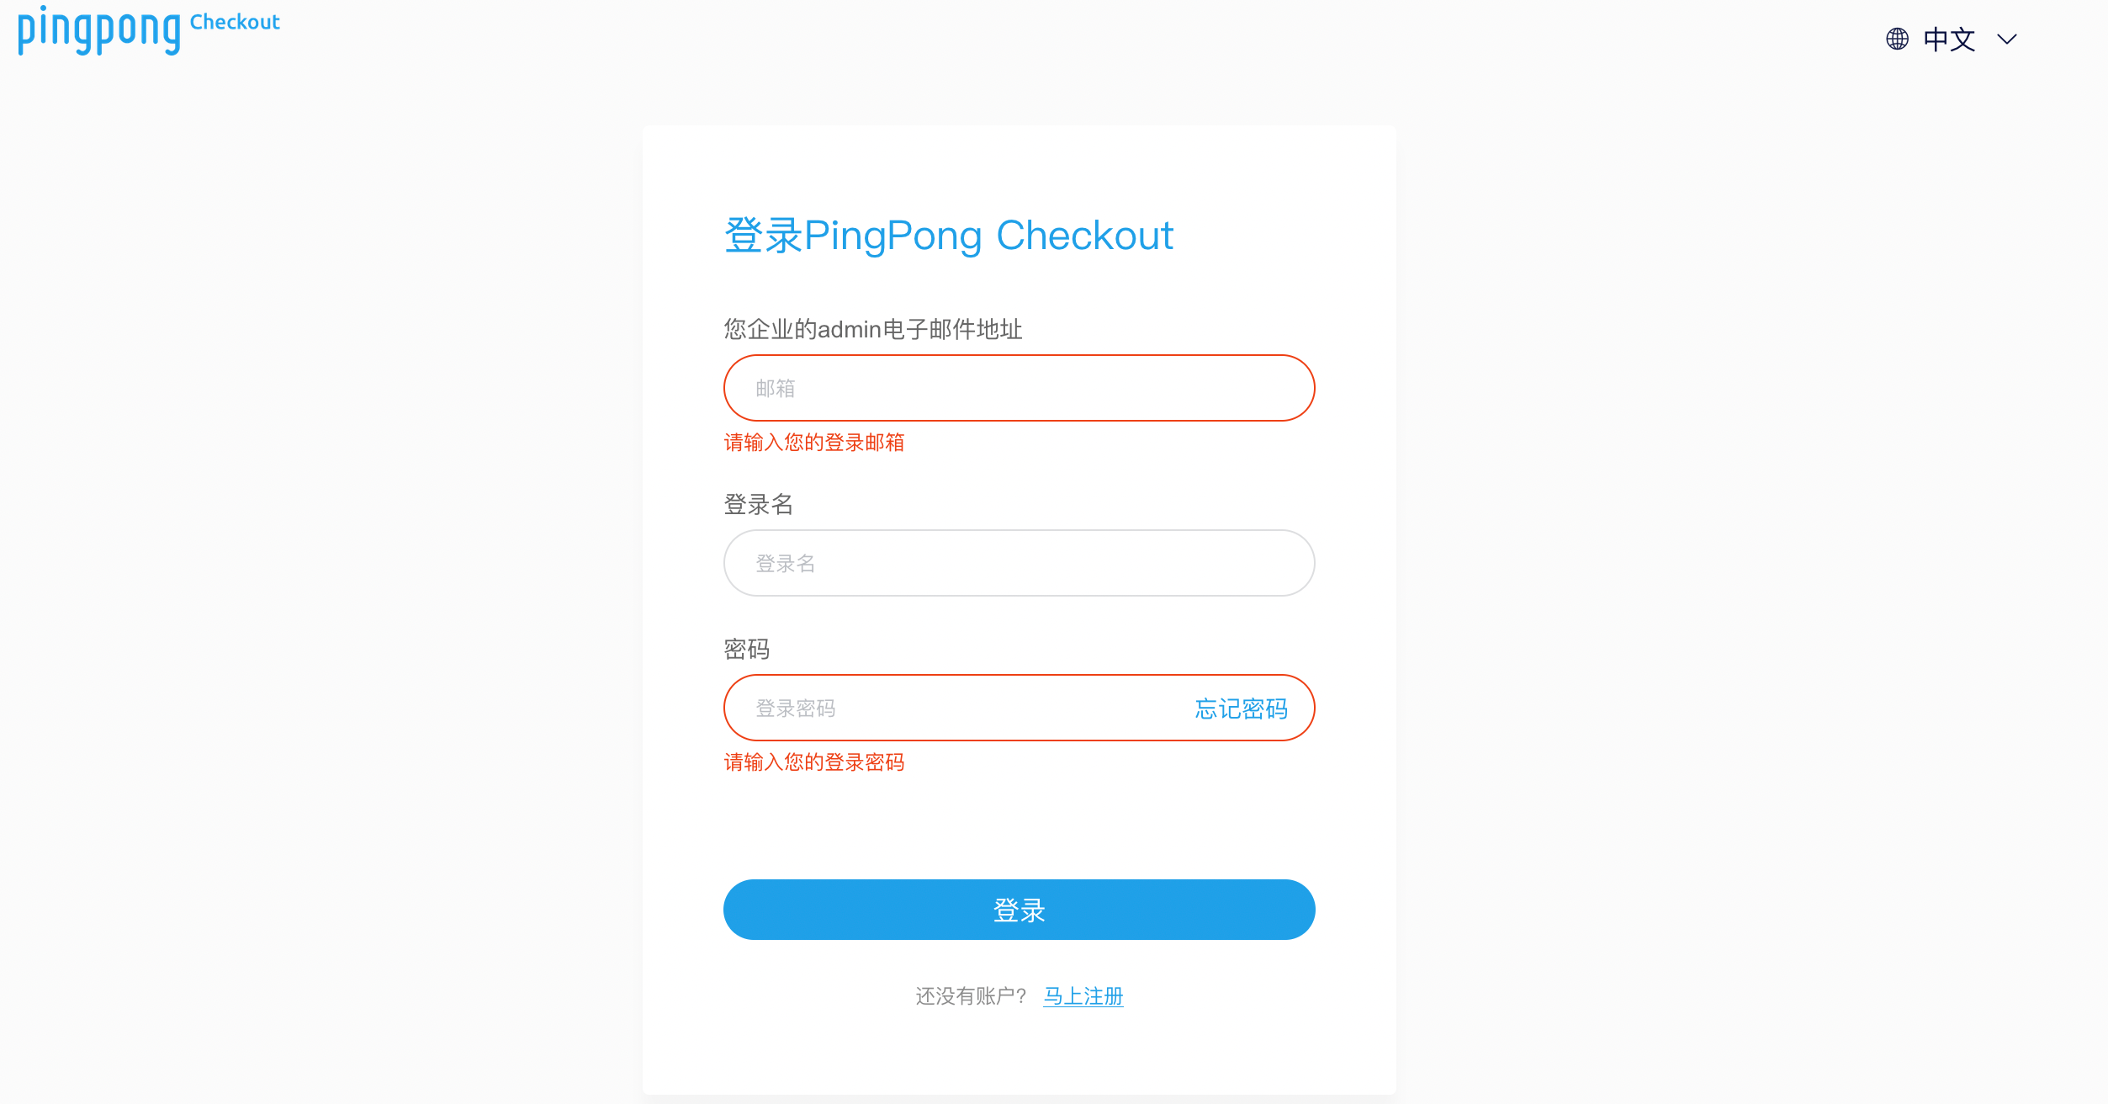Focus the 登录名 login name input
This screenshot has width=2108, height=1104.
pyautogui.click(x=1019, y=563)
